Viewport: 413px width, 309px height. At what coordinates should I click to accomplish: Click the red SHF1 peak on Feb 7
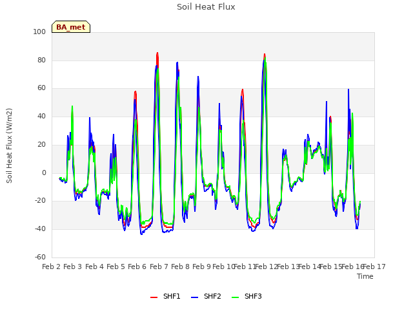point(157,53)
